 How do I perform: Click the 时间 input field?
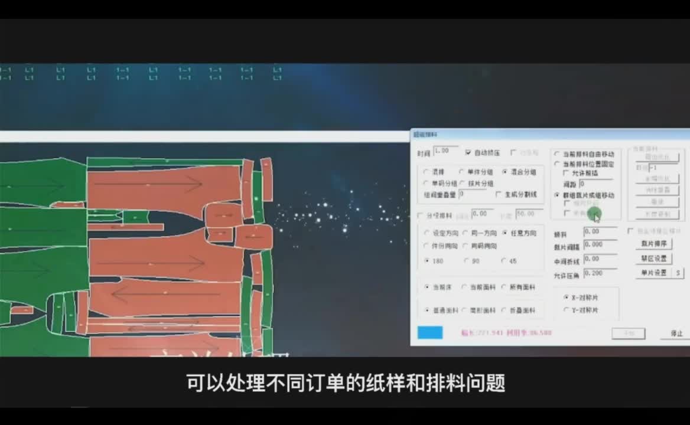(x=445, y=151)
